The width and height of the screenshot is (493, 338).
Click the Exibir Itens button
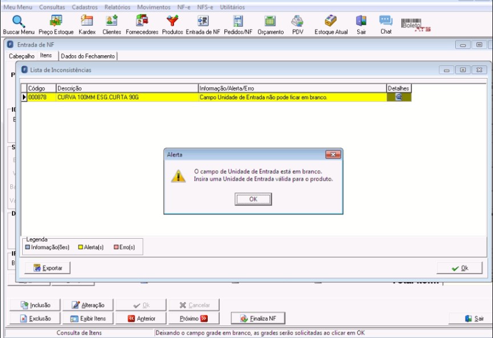click(x=88, y=319)
